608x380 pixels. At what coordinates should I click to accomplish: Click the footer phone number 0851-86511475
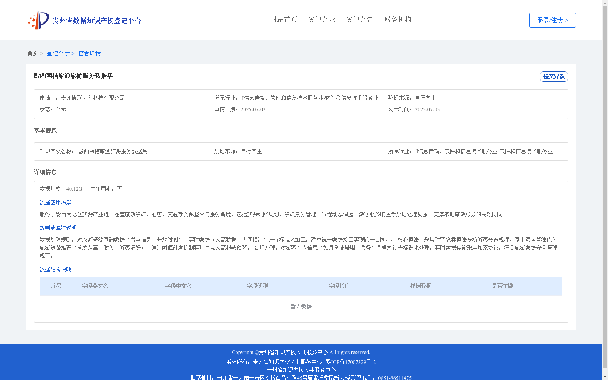pyautogui.click(x=395, y=378)
